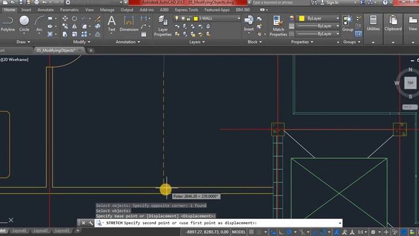The width and height of the screenshot is (419, 236).
Task: Activate the Stretch tool in Modify panel
Action: coord(65,34)
